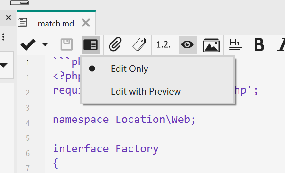
Task: Click the opening brace code line
Action: [x=55, y=164]
